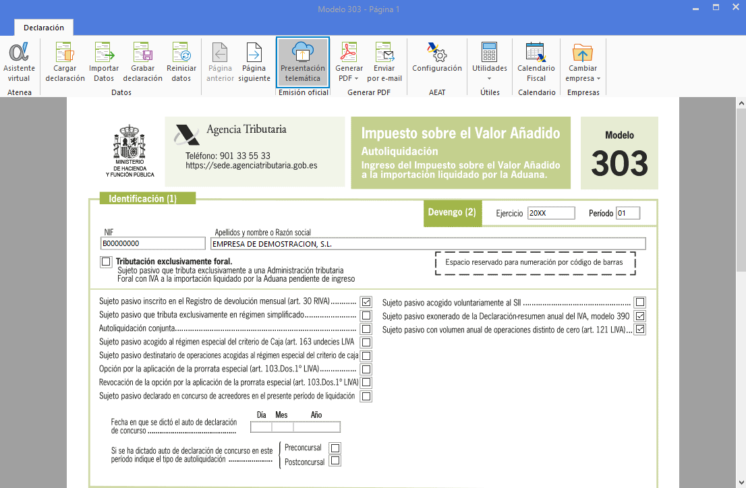The image size is (746, 488).
Task: Close the Modelo 303 window
Action: click(x=735, y=7)
